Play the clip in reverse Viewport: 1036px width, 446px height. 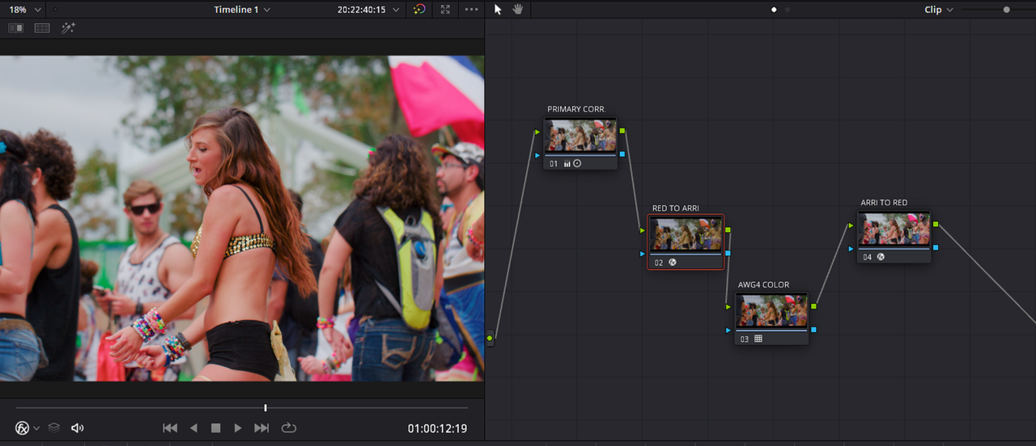193,428
